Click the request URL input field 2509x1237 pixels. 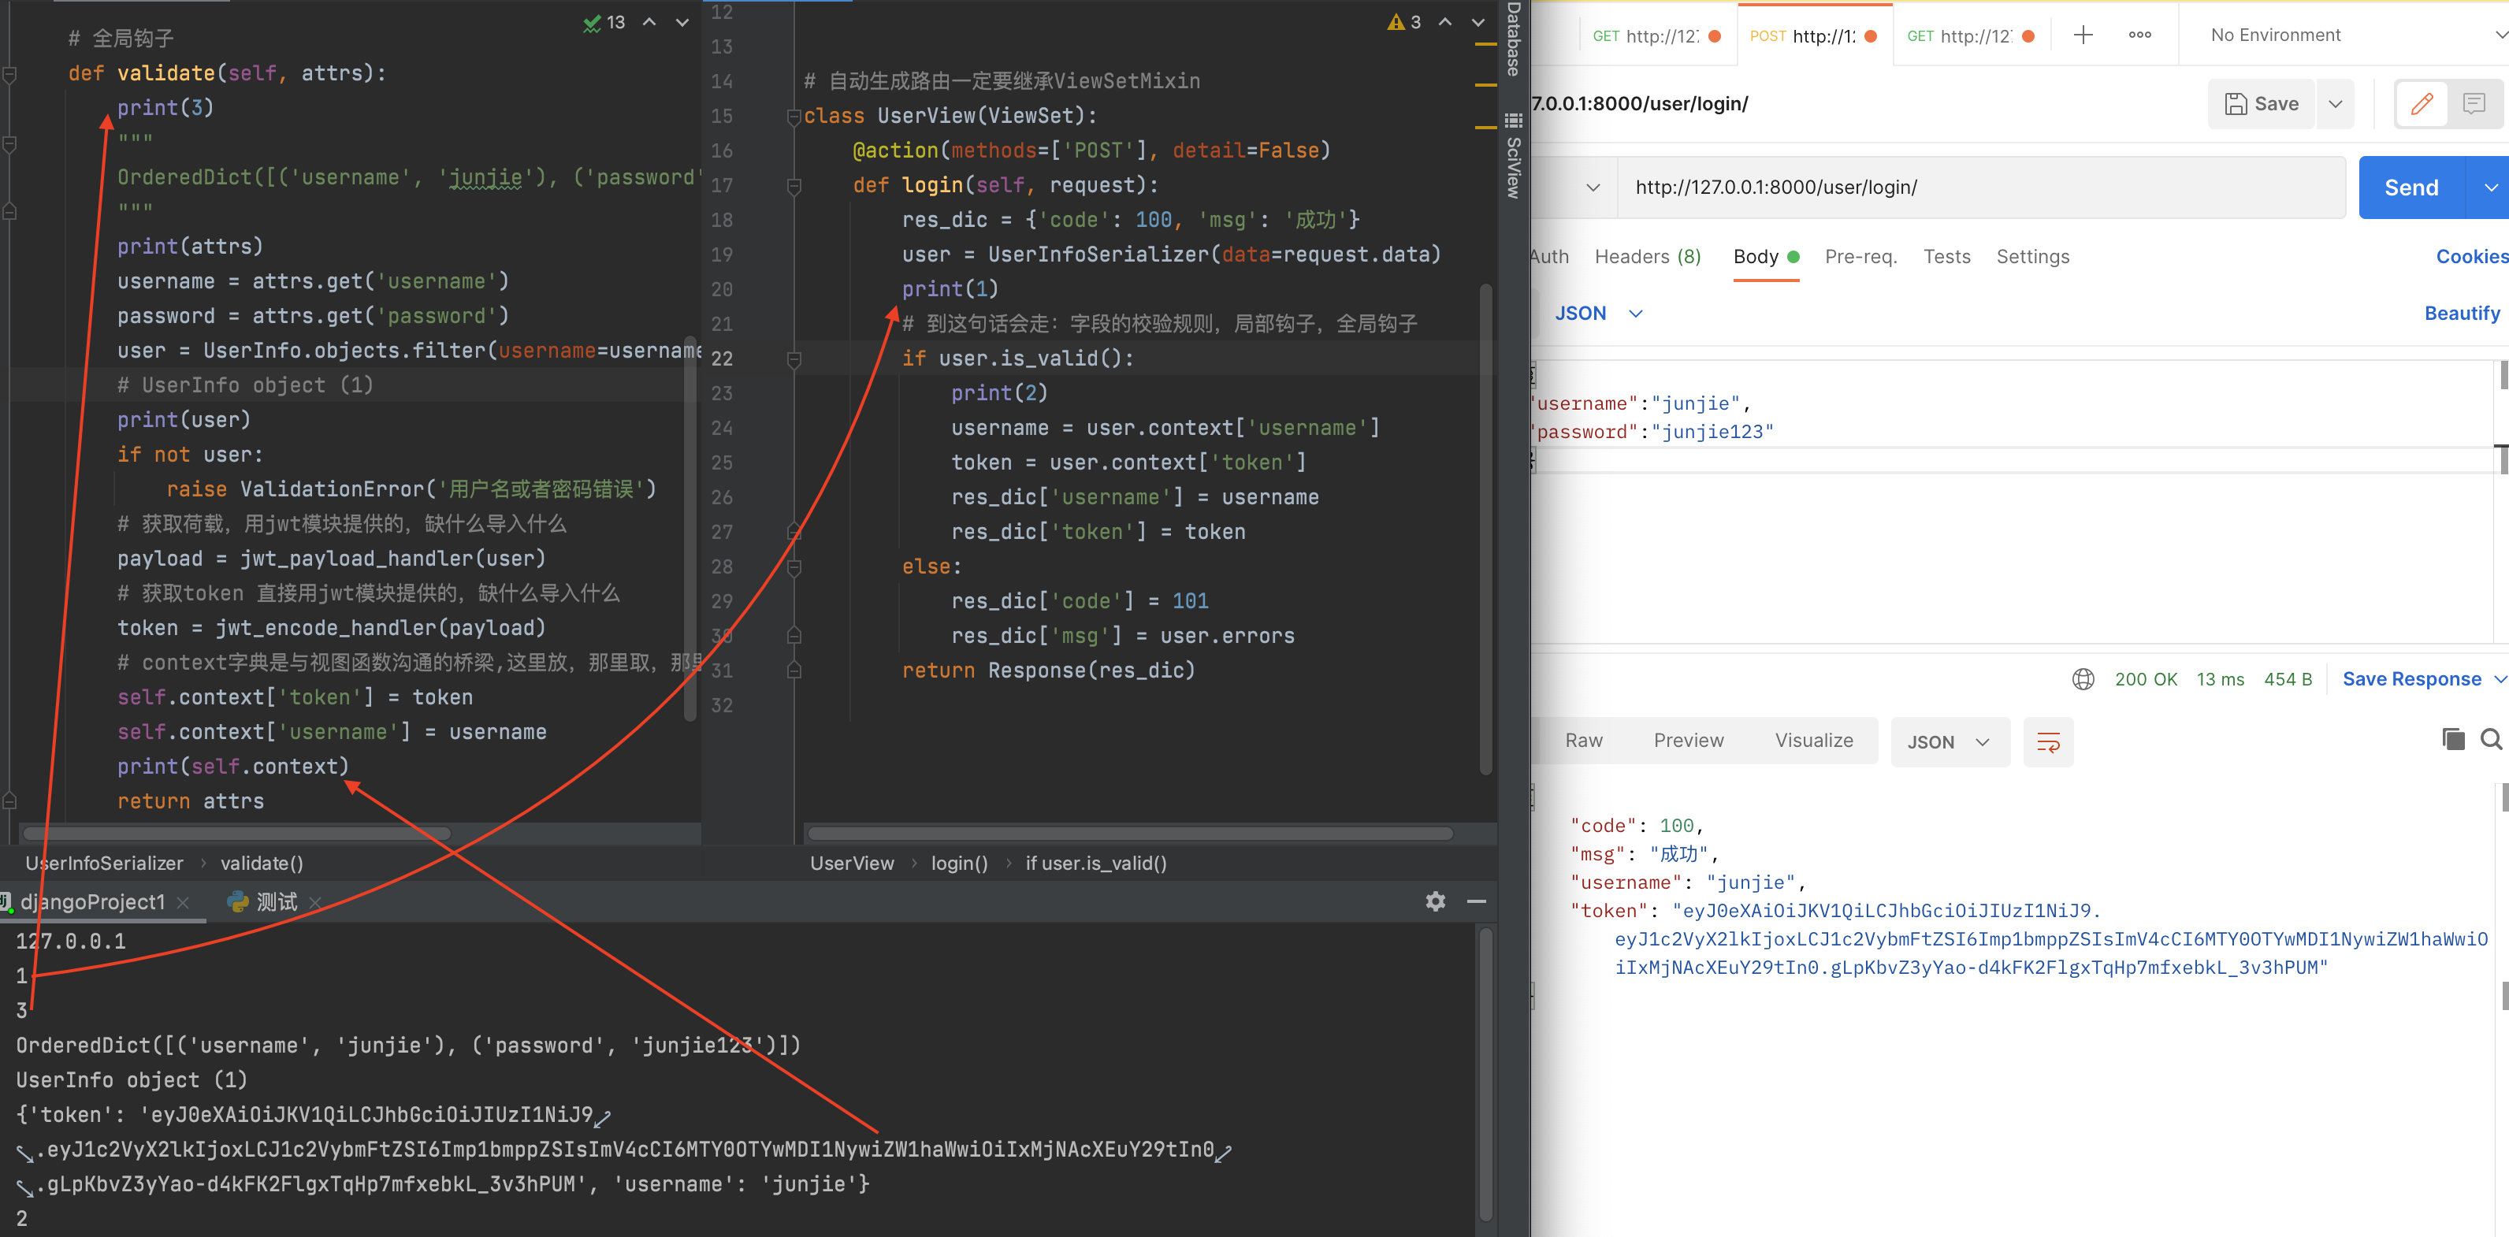pos(1977,188)
